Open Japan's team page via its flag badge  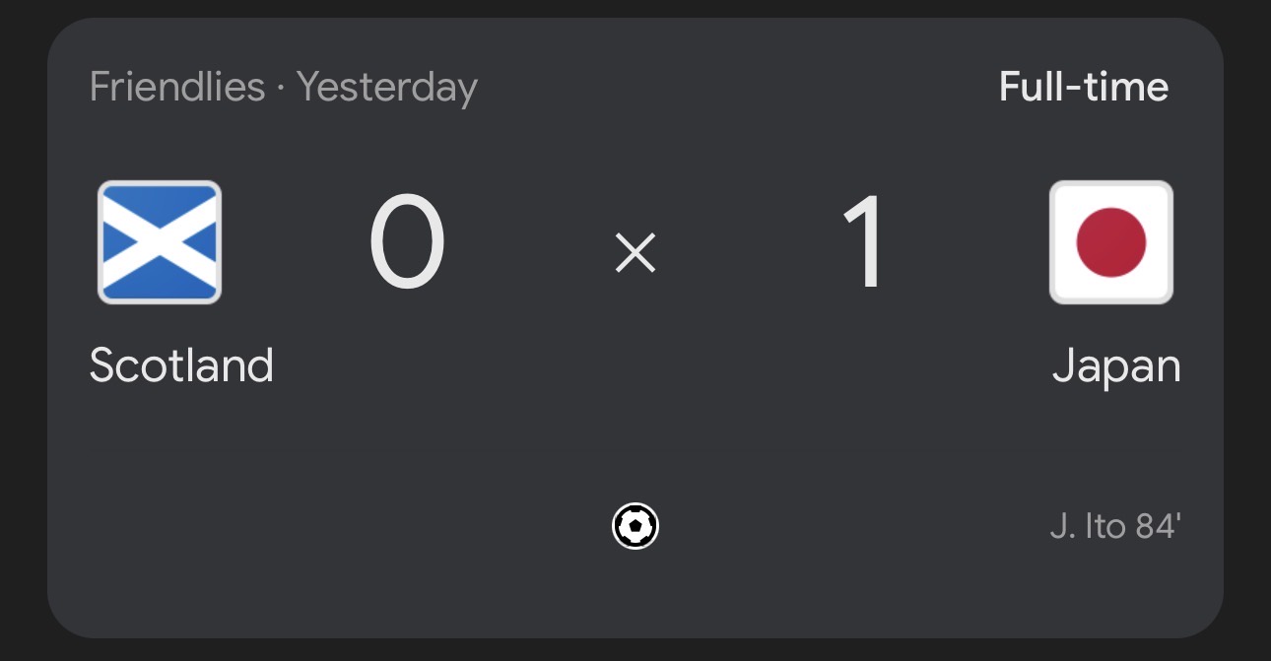click(x=1111, y=241)
